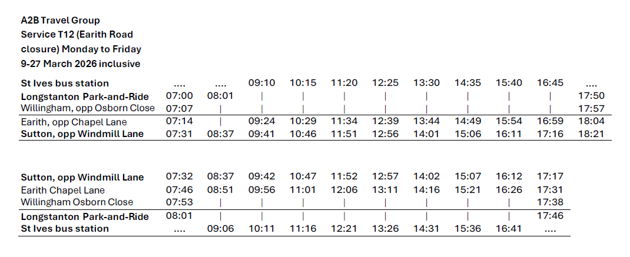
Task: Select the 07:07 Willingham time
Action: click(x=180, y=108)
